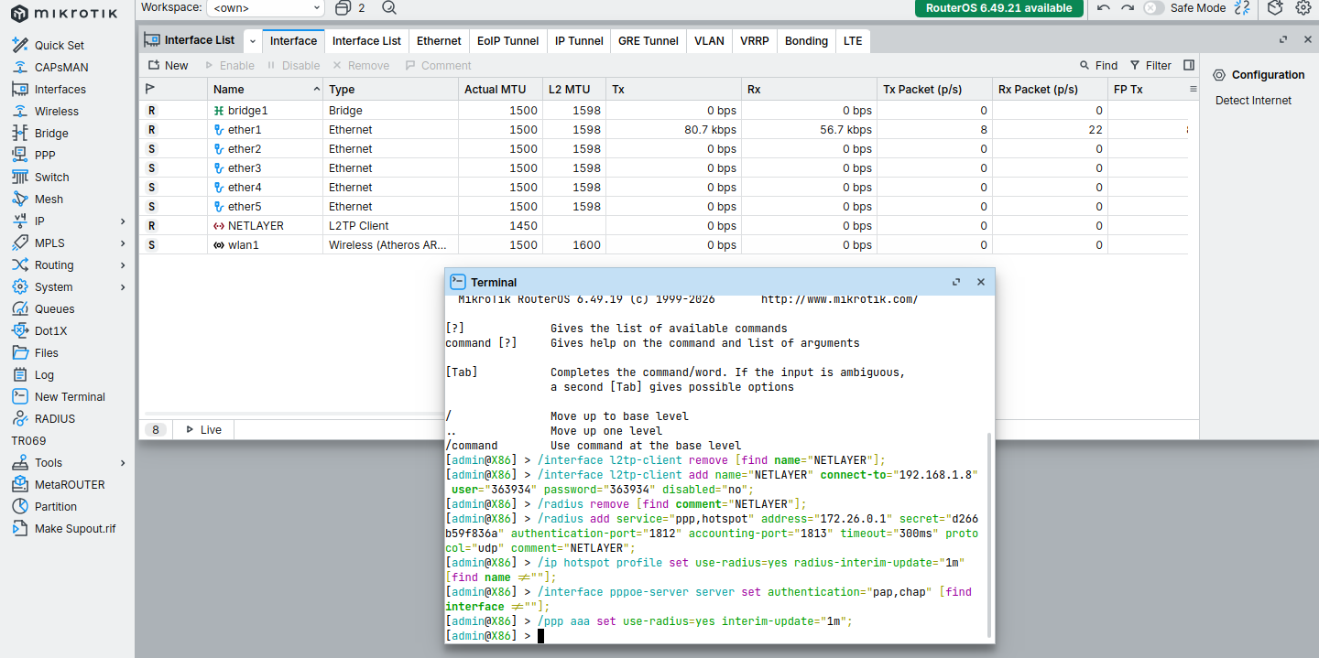Click the box icon left of the settings gear

point(1275,7)
